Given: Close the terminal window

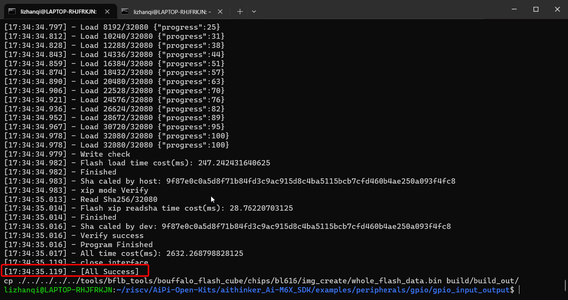Looking at the screenshot, I should click(557, 10).
